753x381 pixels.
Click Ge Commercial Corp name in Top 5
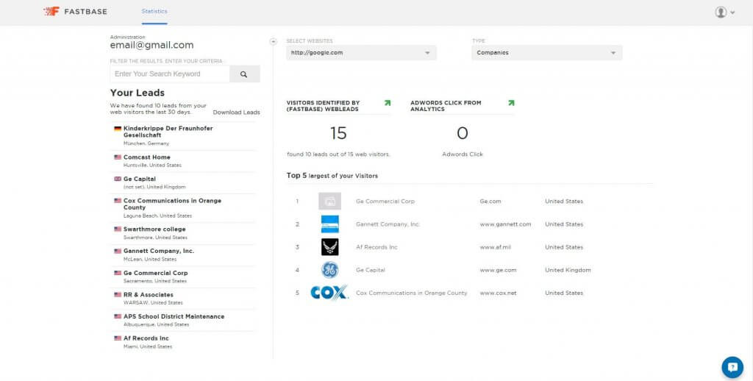tap(385, 202)
